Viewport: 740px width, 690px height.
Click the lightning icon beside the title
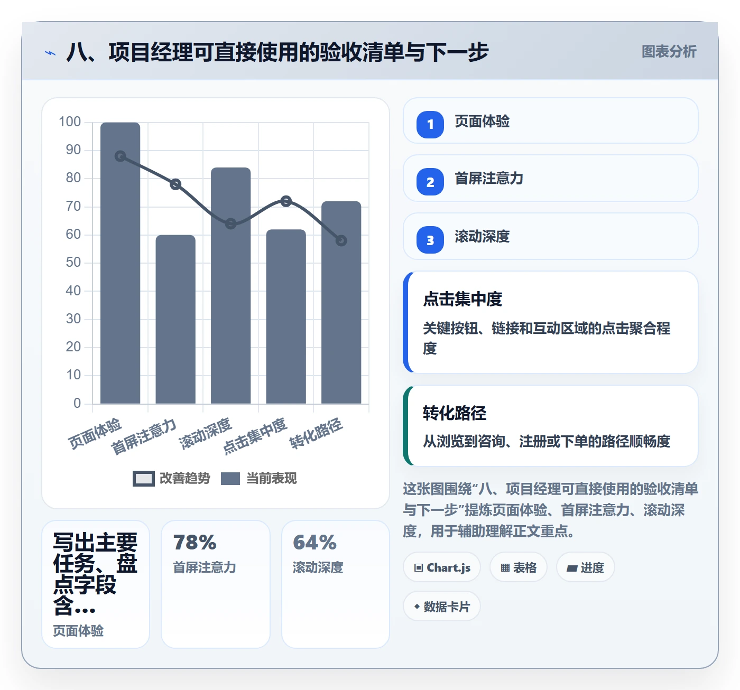50,53
